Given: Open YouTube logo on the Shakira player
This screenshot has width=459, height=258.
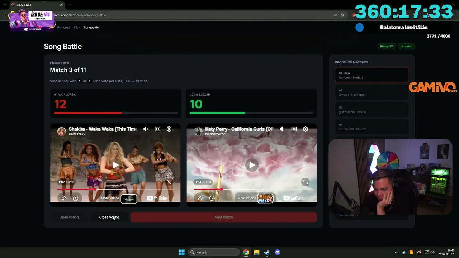Looking at the screenshot, I should click(x=157, y=198).
